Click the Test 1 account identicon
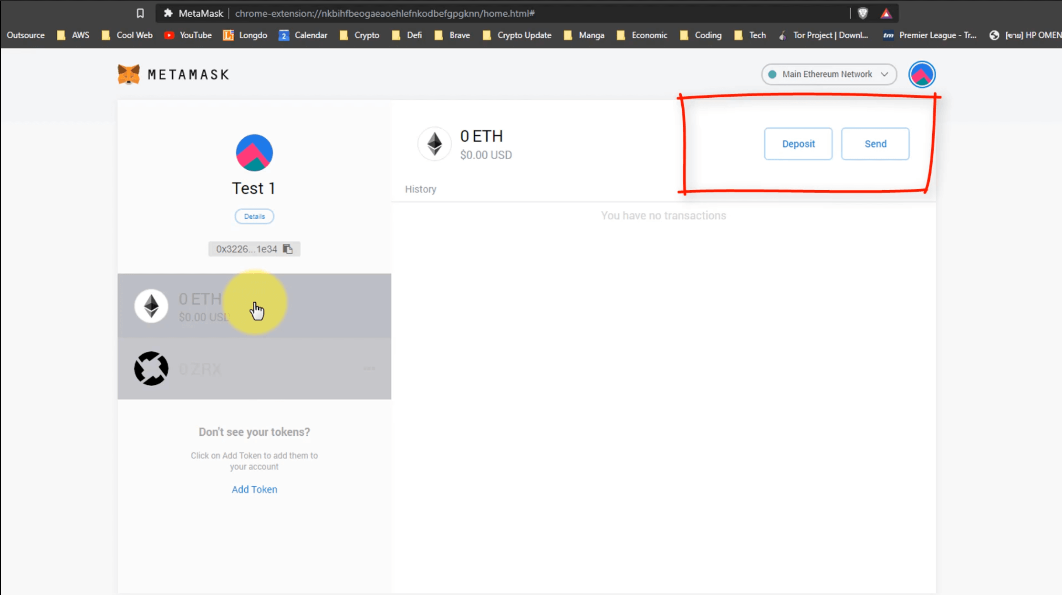Screen dimensions: 1062x595 (254, 153)
